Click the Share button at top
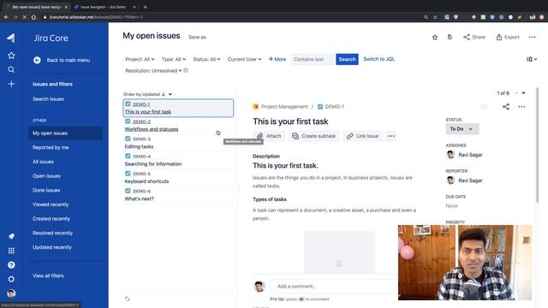 474,37
